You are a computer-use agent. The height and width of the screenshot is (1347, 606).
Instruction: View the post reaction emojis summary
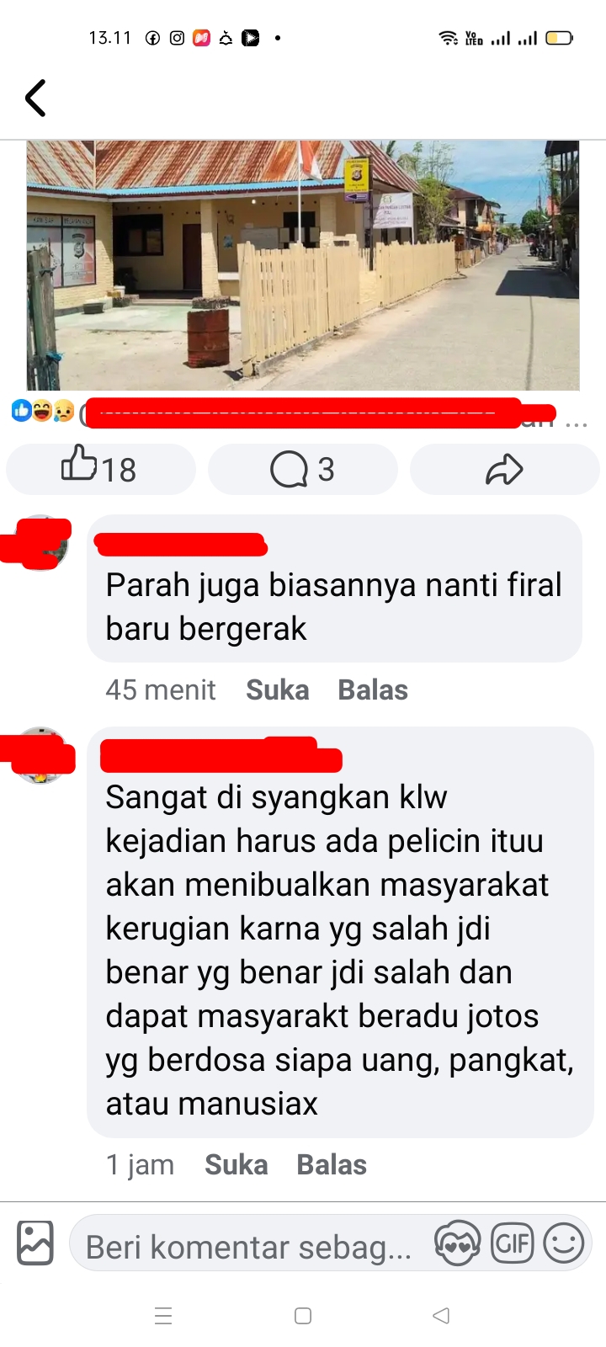pyautogui.click(x=43, y=411)
